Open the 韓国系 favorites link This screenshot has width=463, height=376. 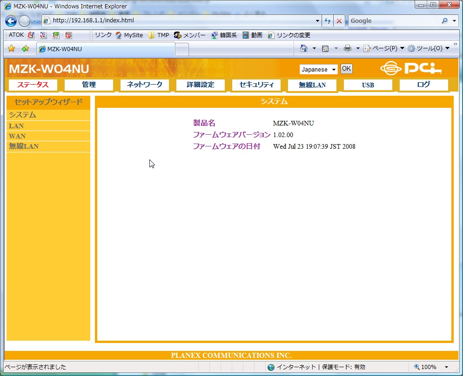224,35
